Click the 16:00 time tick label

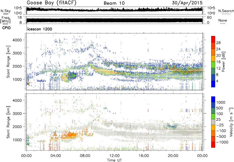tap(144, 156)
